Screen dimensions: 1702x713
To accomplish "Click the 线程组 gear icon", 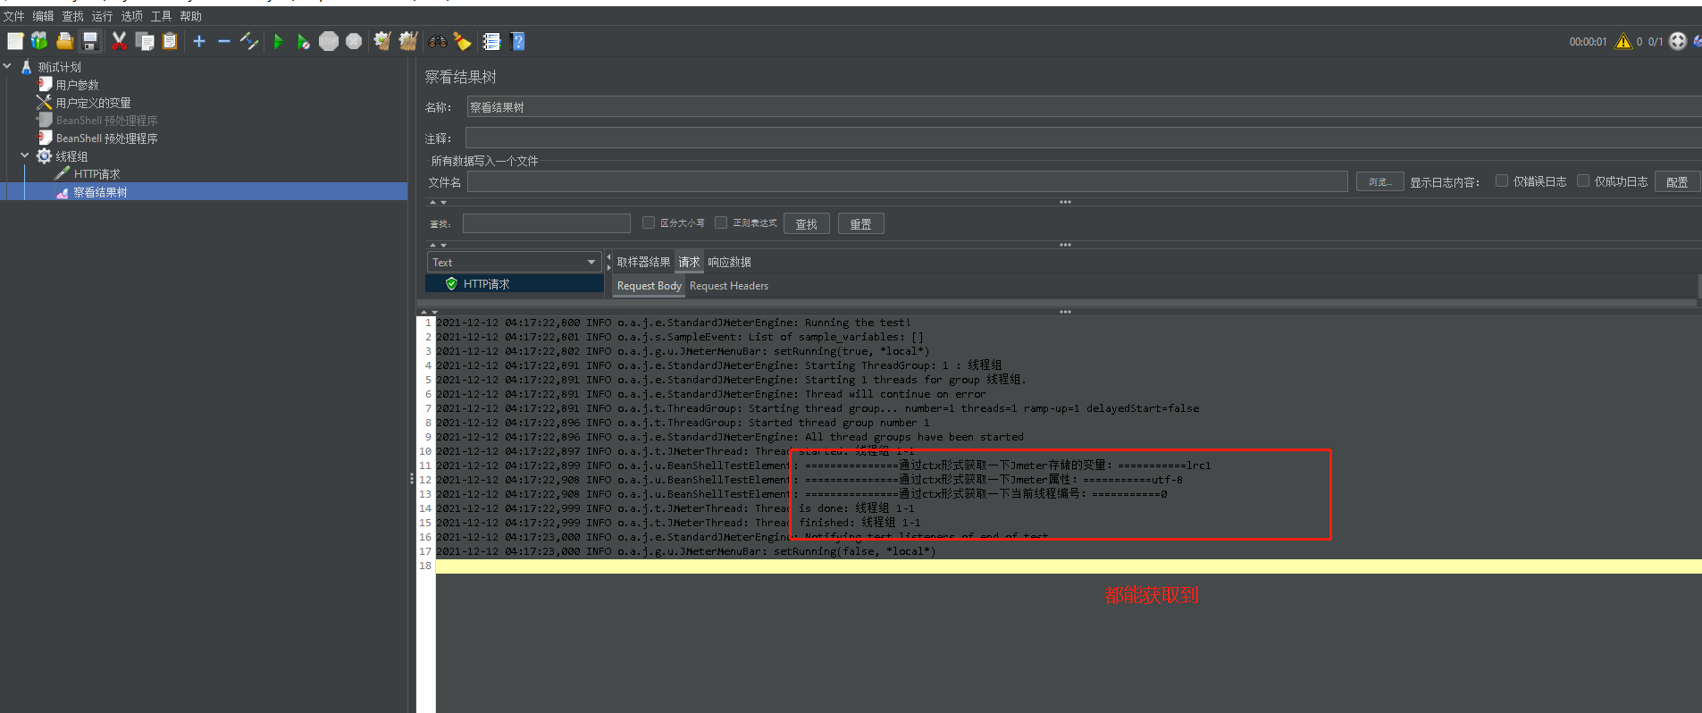I will (x=44, y=156).
